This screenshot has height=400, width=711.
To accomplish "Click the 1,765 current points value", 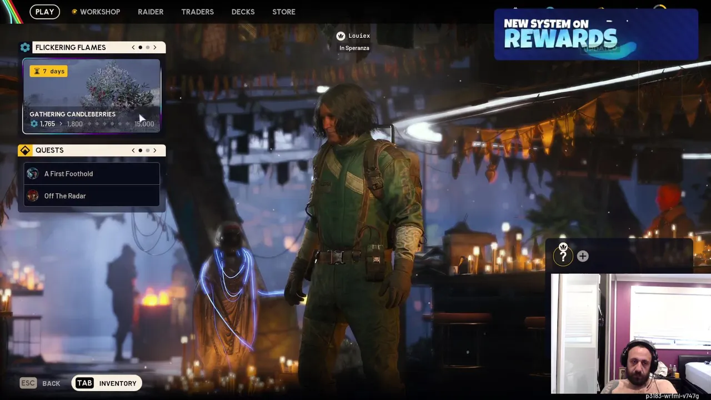I will pyautogui.click(x=47, y=124).
